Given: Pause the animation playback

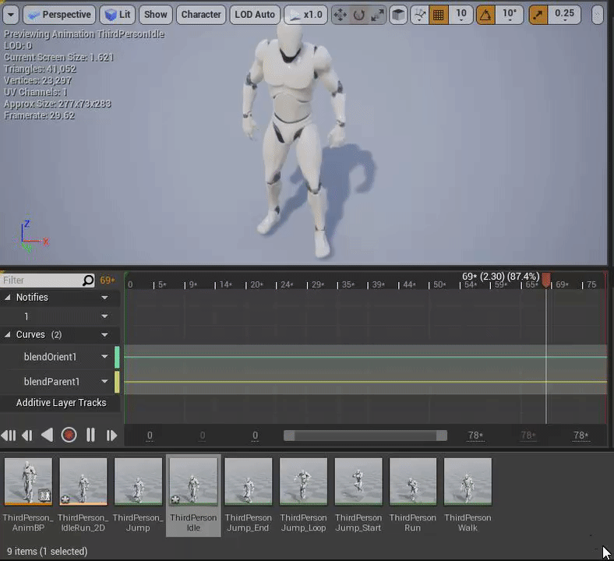Looking at the screenshot, I should pos(90,435).
